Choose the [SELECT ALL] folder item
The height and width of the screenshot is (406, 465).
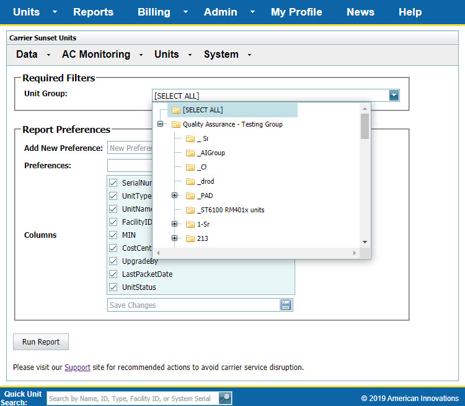(202, 110)
